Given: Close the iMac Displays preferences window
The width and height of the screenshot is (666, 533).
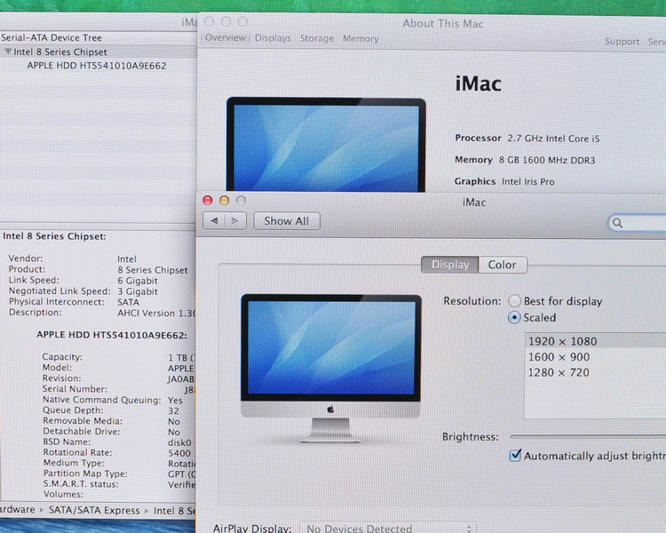Looking at the screenshot, I should pos(207,201).
